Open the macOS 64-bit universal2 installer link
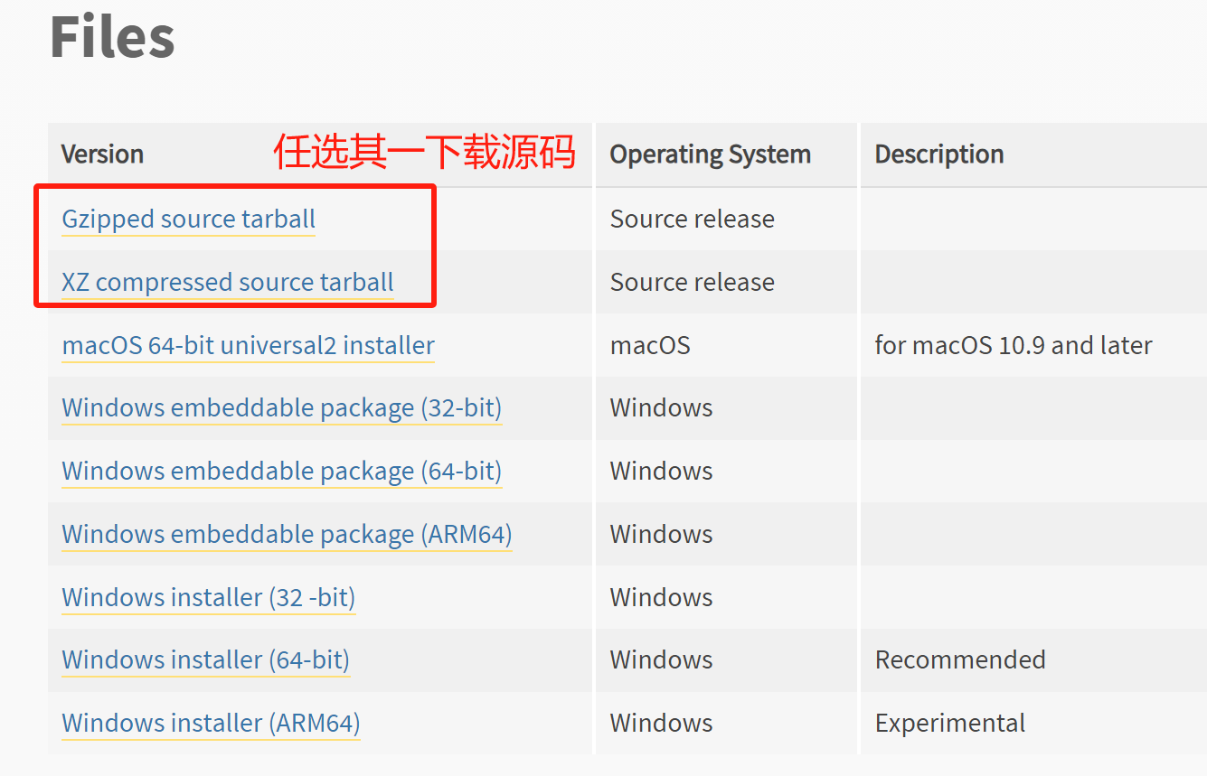Viewport: 1207px width, 776px height. coord(248,346)
